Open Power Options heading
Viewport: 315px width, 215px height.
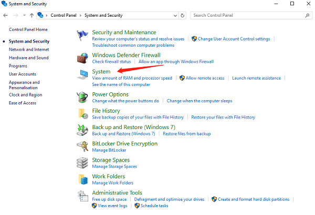click(110, 94)
